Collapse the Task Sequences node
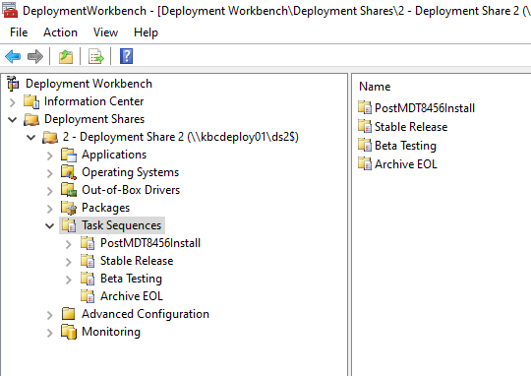This screenshot has height=376, width=531. 50,225
